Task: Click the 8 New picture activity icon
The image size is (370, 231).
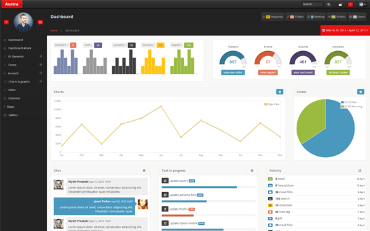Action: 270,185
